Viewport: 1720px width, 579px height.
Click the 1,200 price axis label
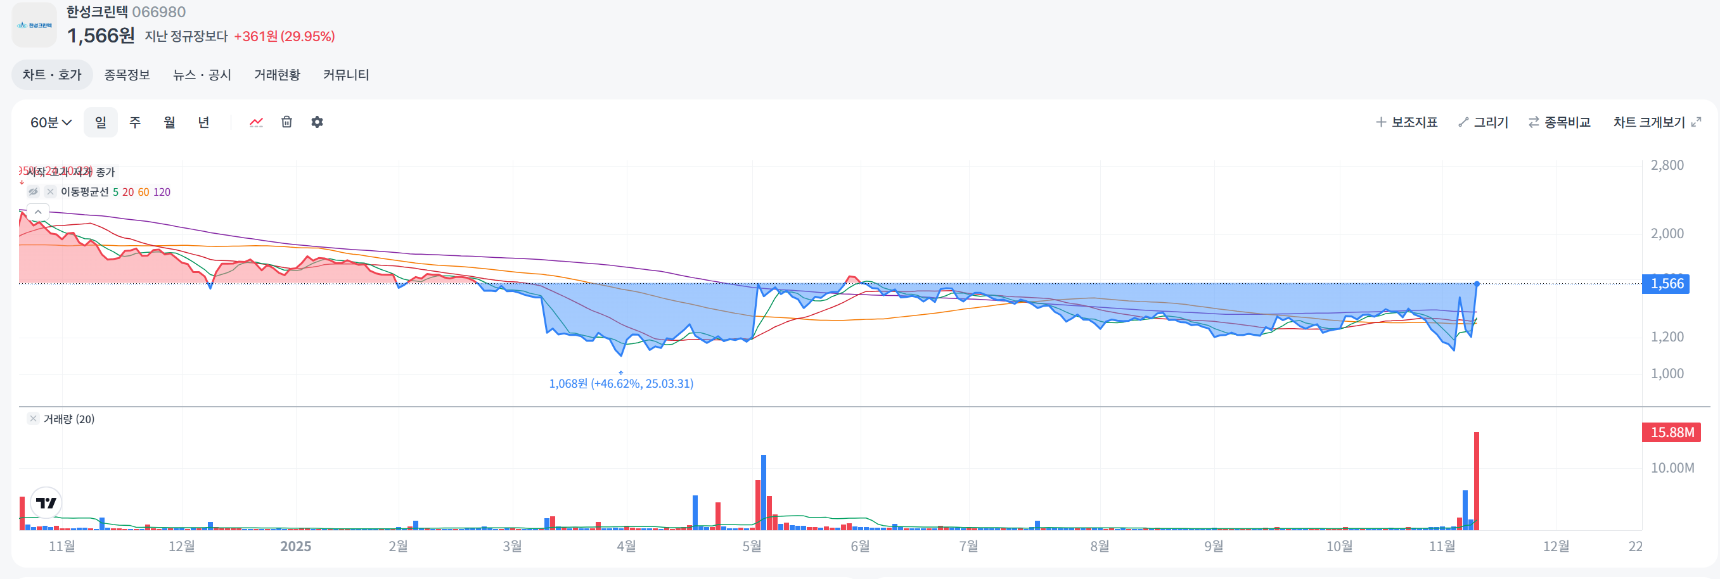point(1667,337)
